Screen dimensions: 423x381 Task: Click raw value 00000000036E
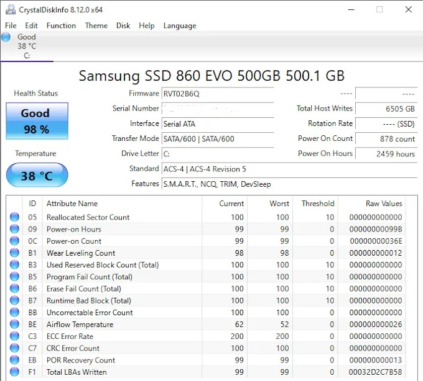point(376,241)
